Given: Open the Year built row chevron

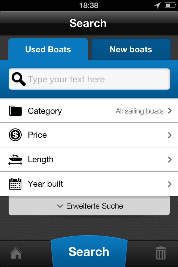Looking at the screenshot, I should [170, 184].
